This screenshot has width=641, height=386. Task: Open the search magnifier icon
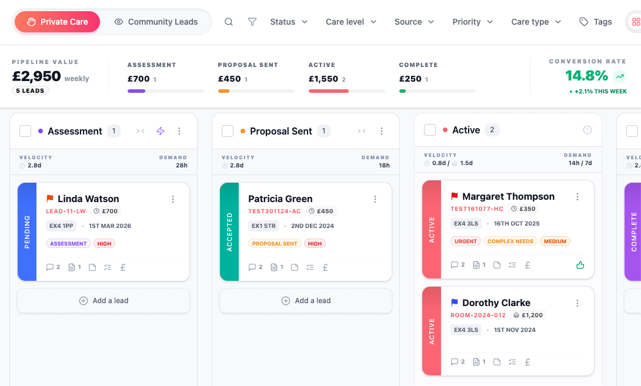[229, 22]
